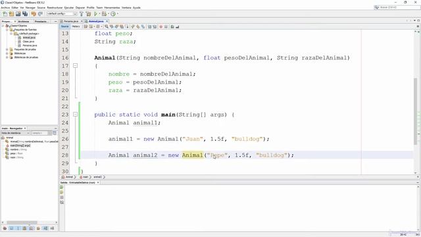This screenshot has width=421, height=237.
Task: Click the Comment icon in editor toolbar
Action: [172, 26]
